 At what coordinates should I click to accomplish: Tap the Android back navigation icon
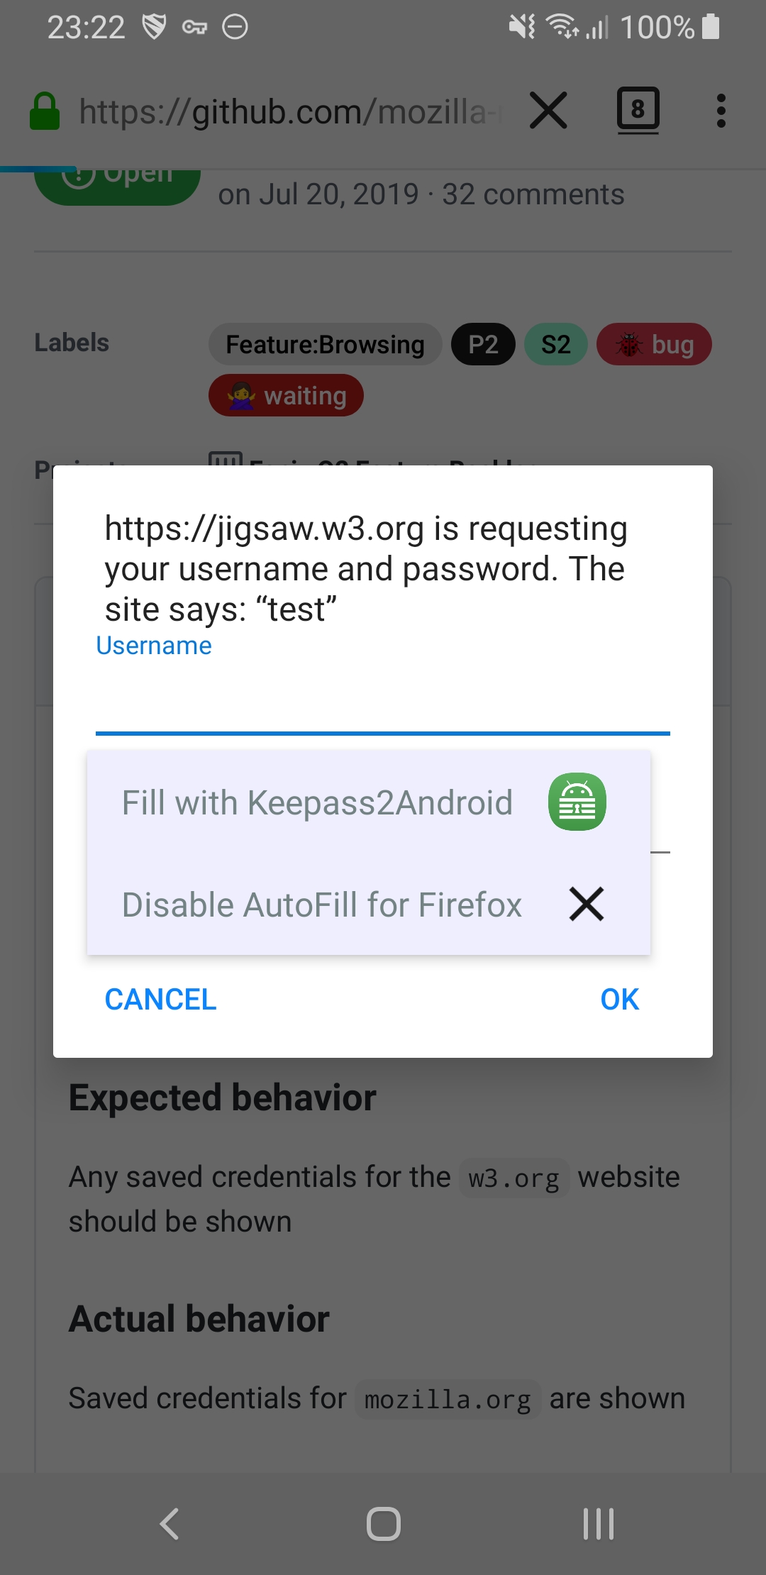[x=169, y=1523]
